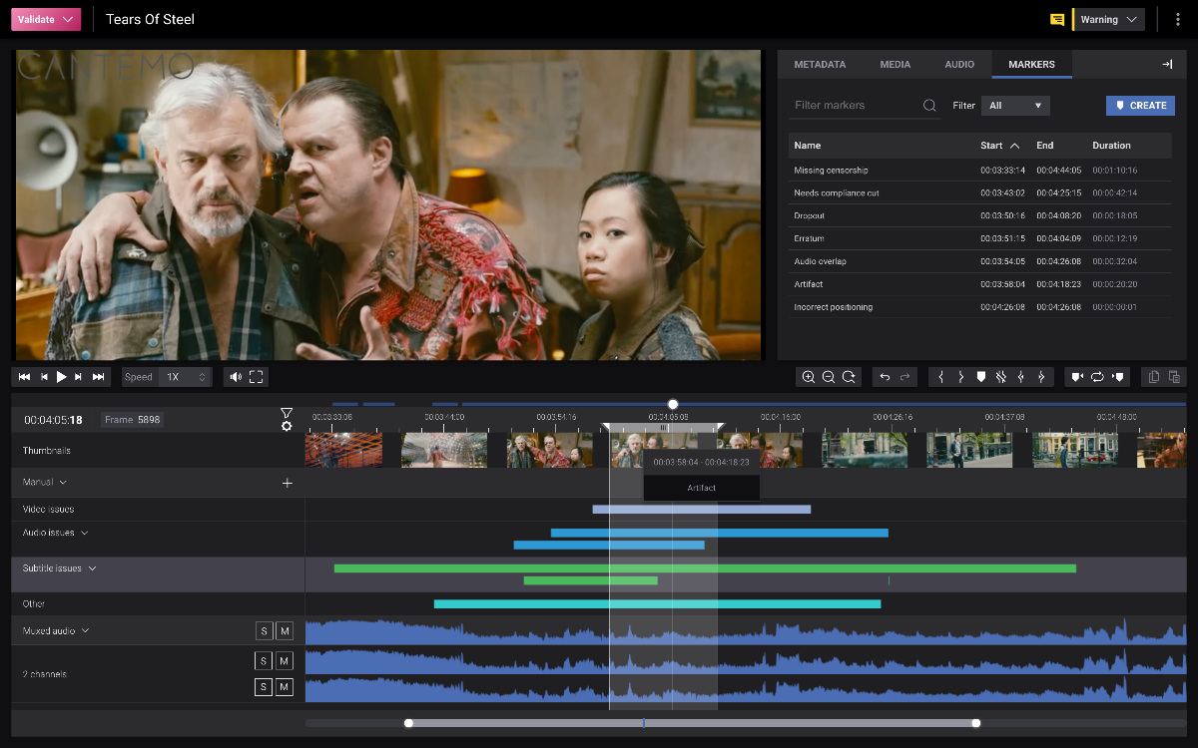
Task: Mute the Muxed audio track
Action: coord(284,631)
